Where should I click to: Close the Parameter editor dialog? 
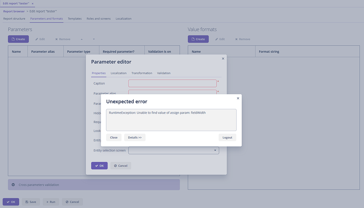tap(223, 58)
